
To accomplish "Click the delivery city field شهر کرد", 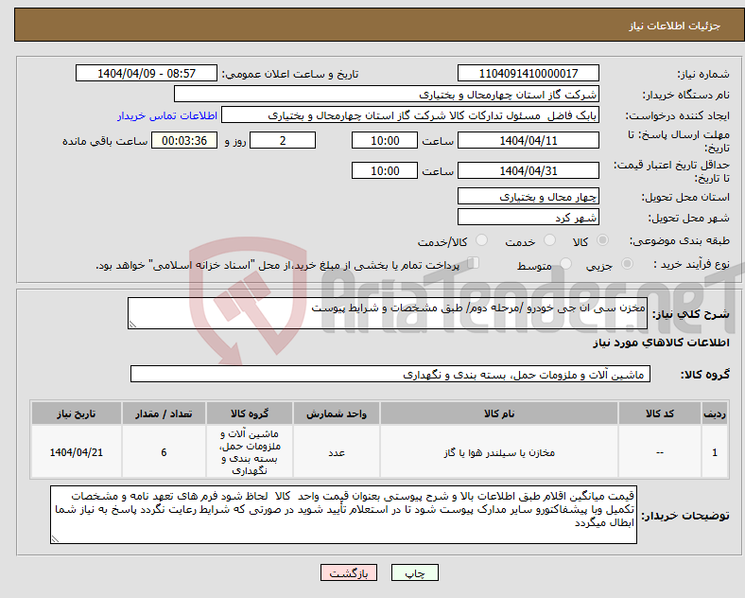I will [528, 218].
